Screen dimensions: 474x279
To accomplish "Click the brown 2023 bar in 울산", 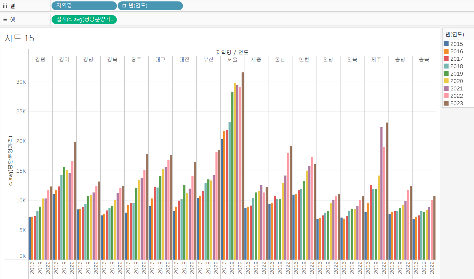I will pos(291,203).
